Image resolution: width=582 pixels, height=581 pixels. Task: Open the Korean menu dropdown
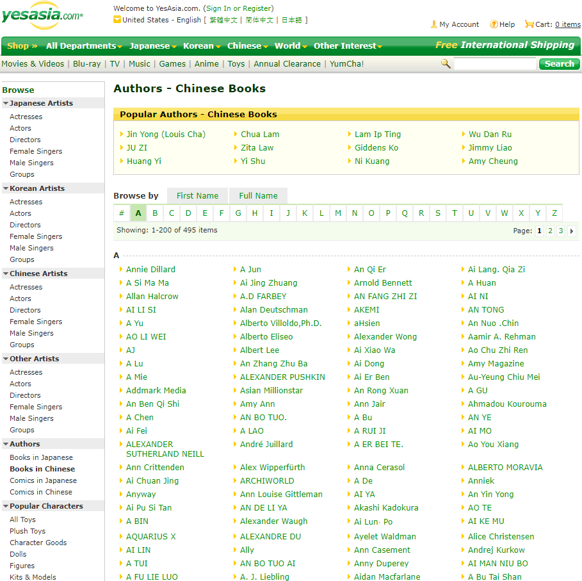coord(200,46)
